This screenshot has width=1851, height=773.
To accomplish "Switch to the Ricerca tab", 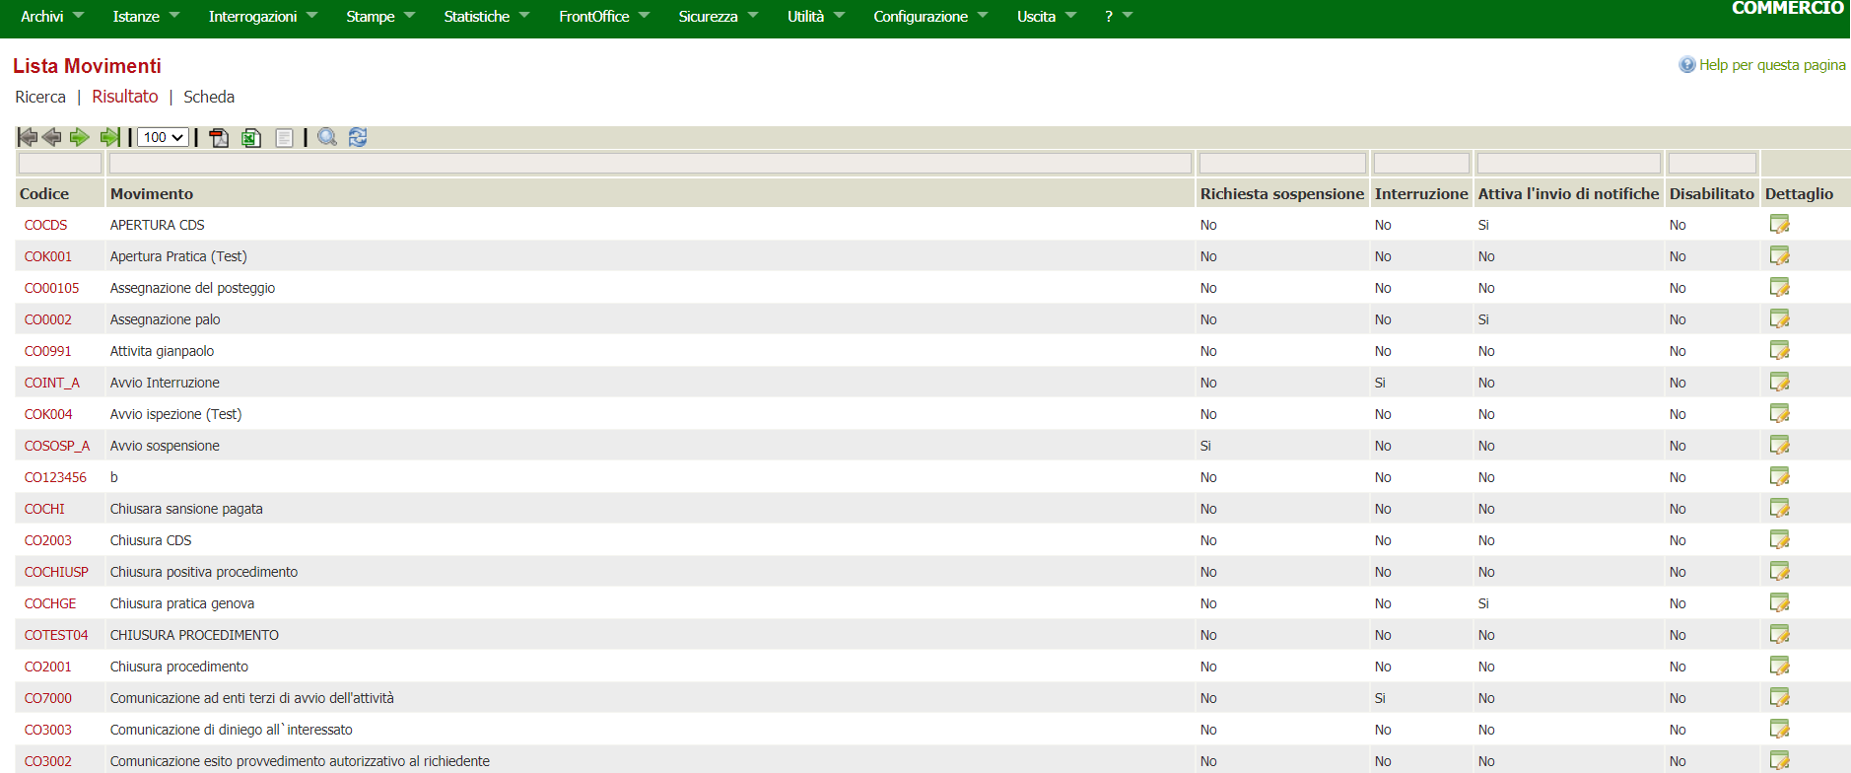I will click(x=40, y=97).
